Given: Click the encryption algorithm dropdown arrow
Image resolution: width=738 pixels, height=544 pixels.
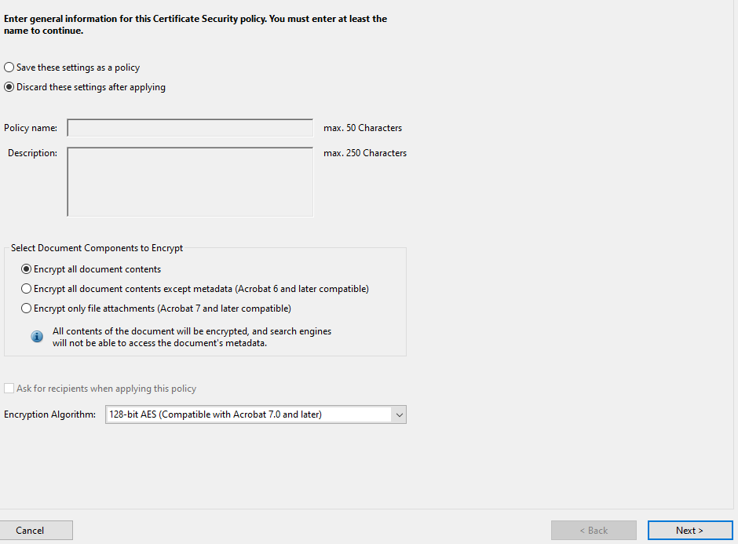Looking at the screenshot, I should pos(399,414).
